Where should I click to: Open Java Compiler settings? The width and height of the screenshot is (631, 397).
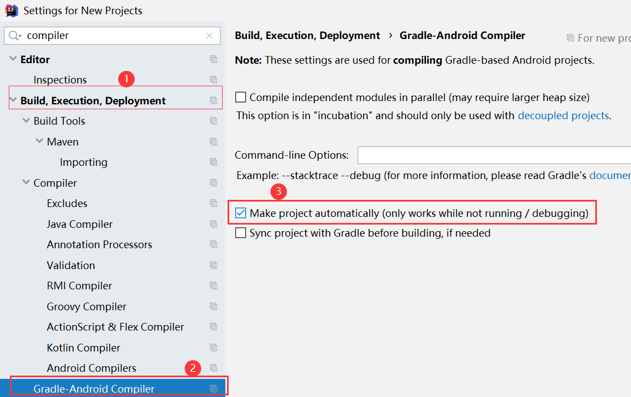[x=80, y=224]
